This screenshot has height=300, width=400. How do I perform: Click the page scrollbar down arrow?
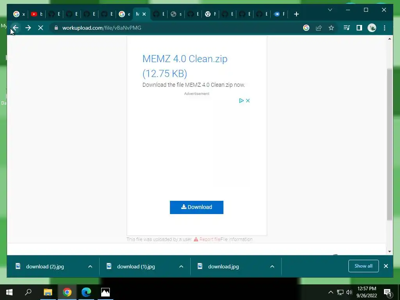(389, 252)
